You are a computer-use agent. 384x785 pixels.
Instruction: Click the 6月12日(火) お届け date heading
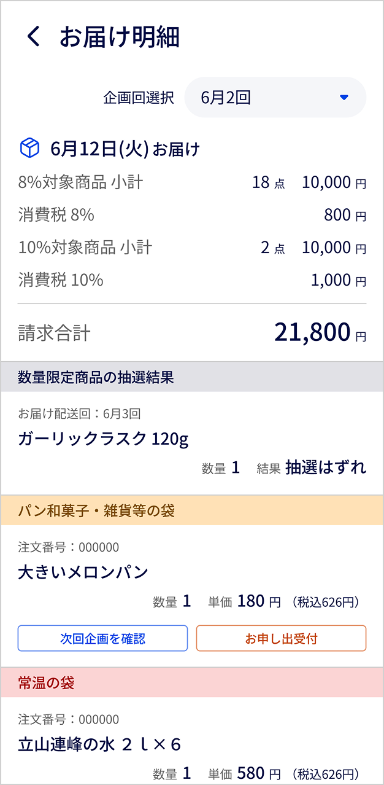pos(125,149)
